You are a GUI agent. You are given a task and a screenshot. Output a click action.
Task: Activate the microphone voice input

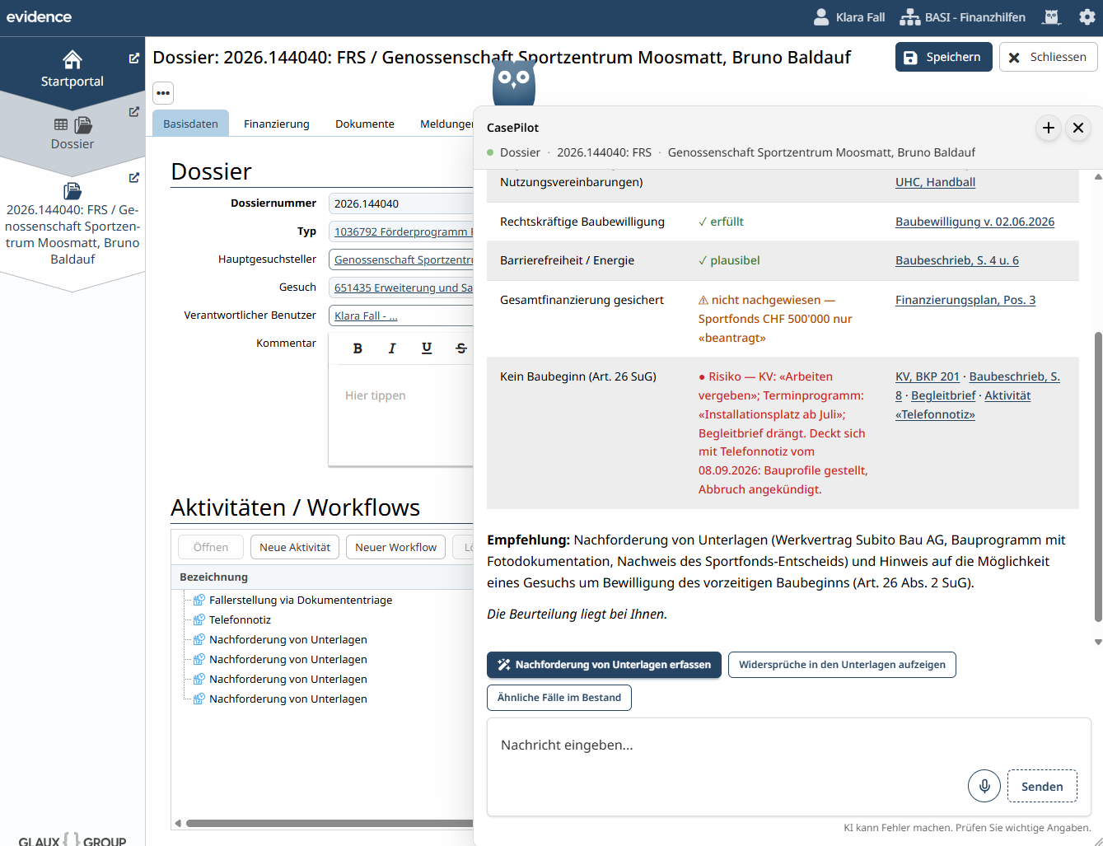click(x=984, y=786)
